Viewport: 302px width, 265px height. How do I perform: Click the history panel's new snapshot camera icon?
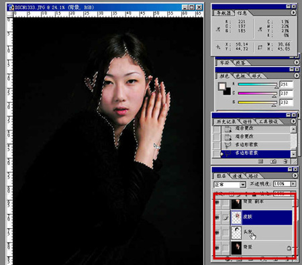click(x=273, y=161)
